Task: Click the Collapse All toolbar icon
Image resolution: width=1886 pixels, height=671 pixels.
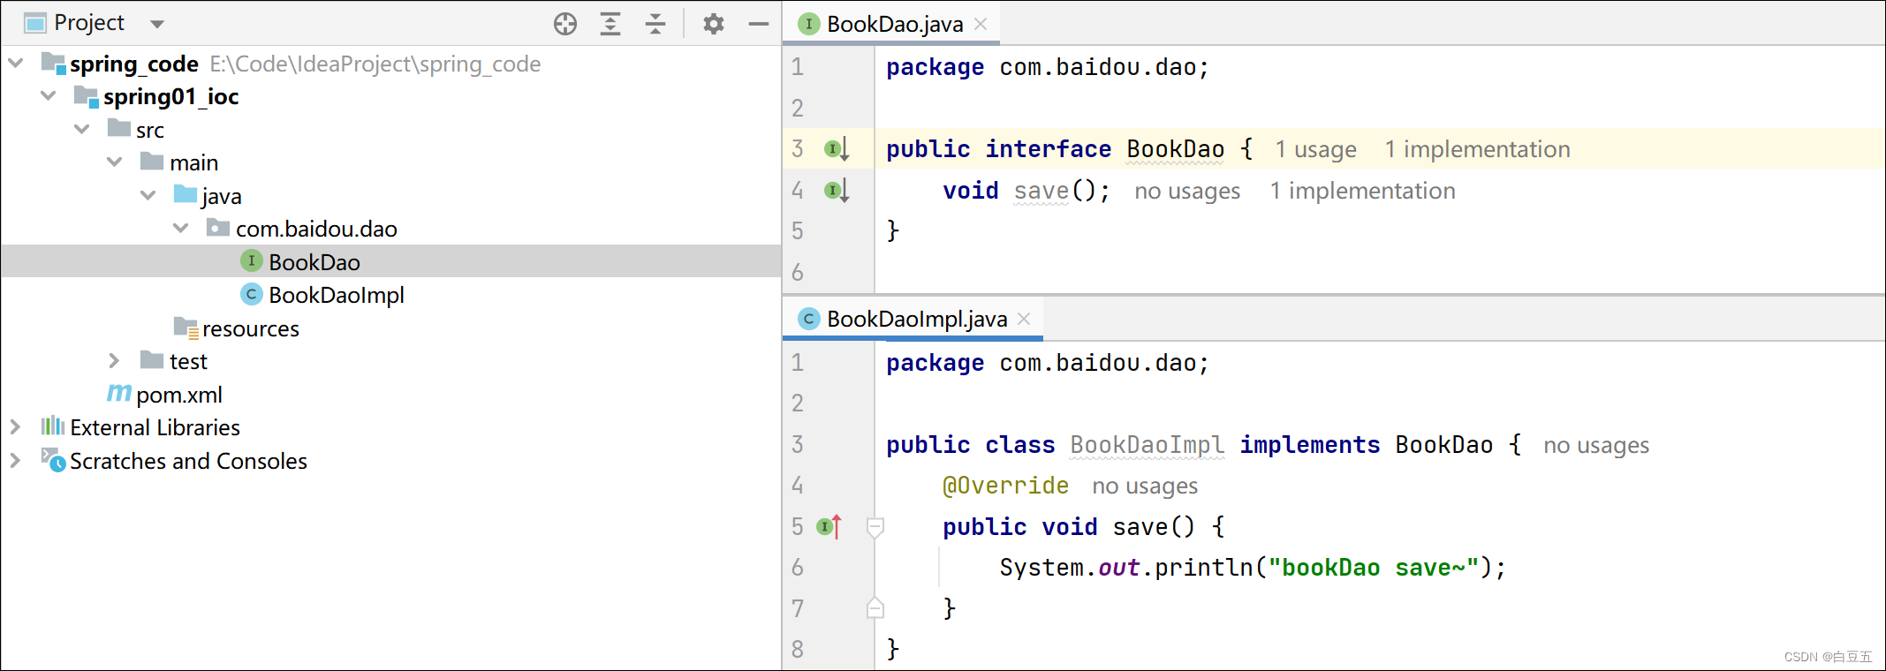Action: 655,24
